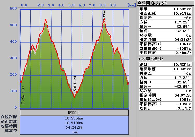Click the [km] axis unit label
This screenshot has height=137, width=195.
click(x=131, y=5)
